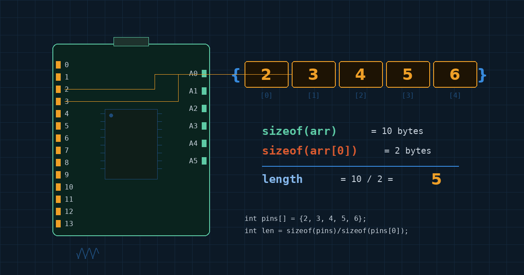The image size is (524, 275).
Task: Click the closing curly brace of the array
Action: click(482, 75)
